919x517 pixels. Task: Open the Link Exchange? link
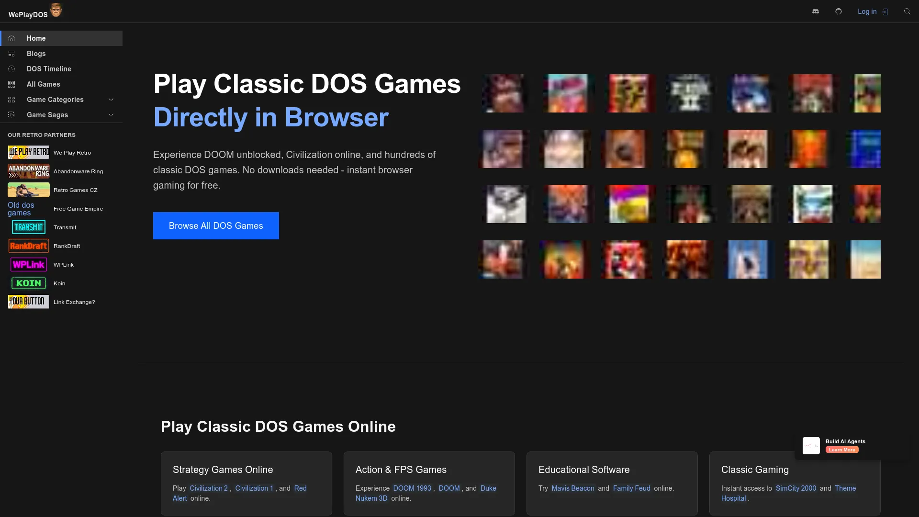coord(74,302)
